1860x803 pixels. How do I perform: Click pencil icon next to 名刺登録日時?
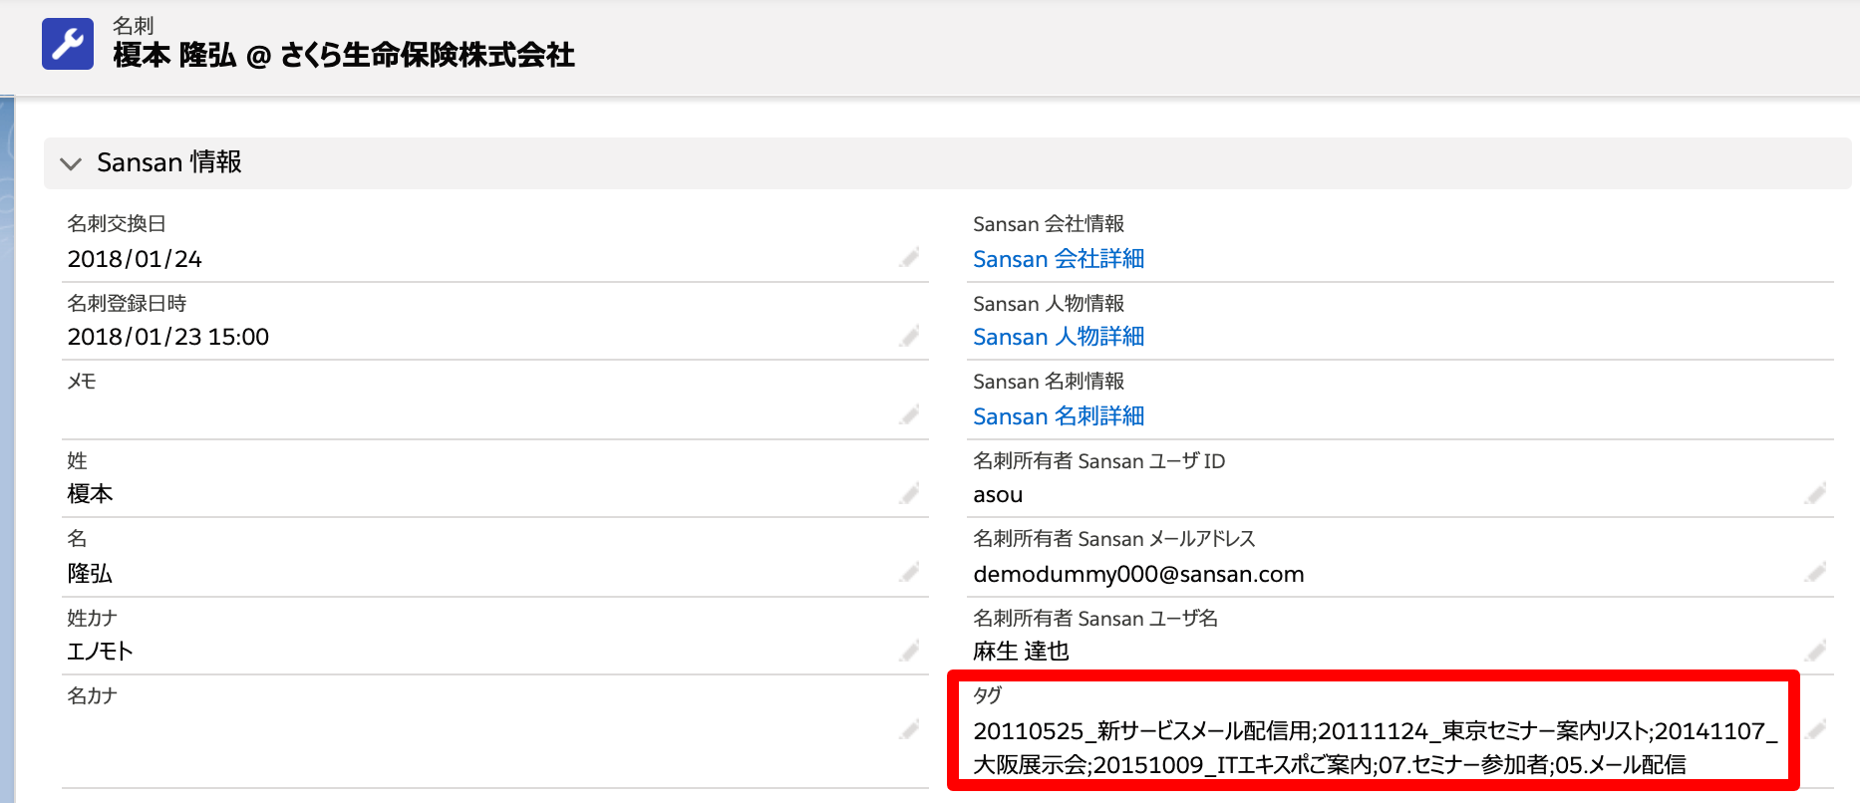click(909, 337)
